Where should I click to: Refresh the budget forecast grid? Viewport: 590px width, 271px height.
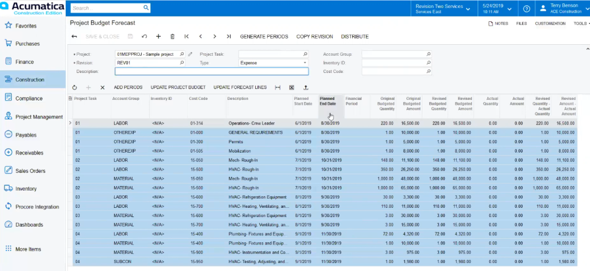click(x=74, y=87)
